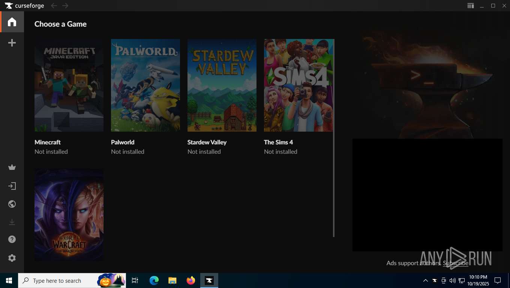Open the help question mark icon
Viewport: 510px width, 288px height.
click(12, 239)
